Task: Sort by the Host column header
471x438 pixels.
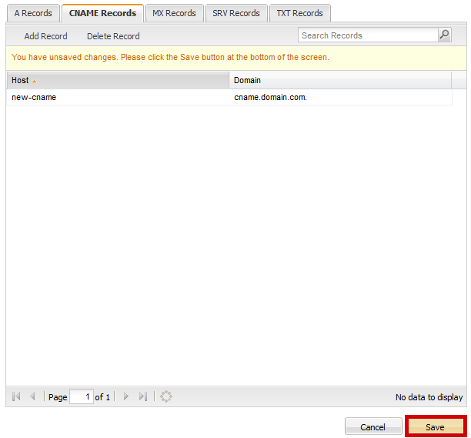Action: point(117,80)
